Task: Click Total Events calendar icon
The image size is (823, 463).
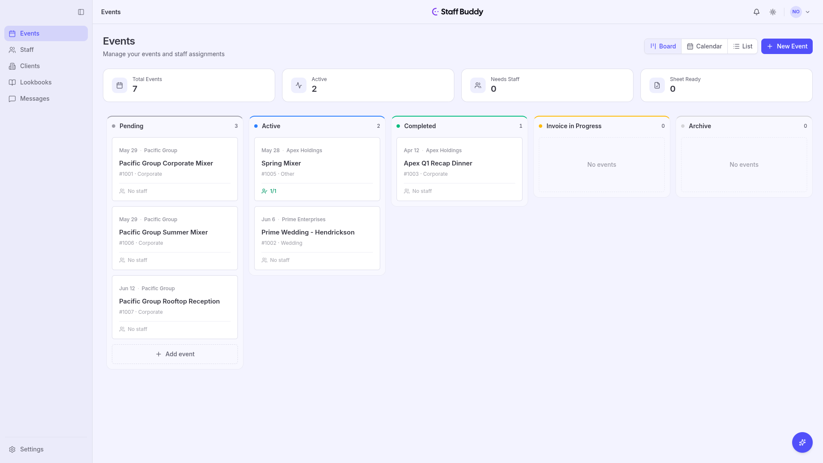Action: (x=120, y=85)
